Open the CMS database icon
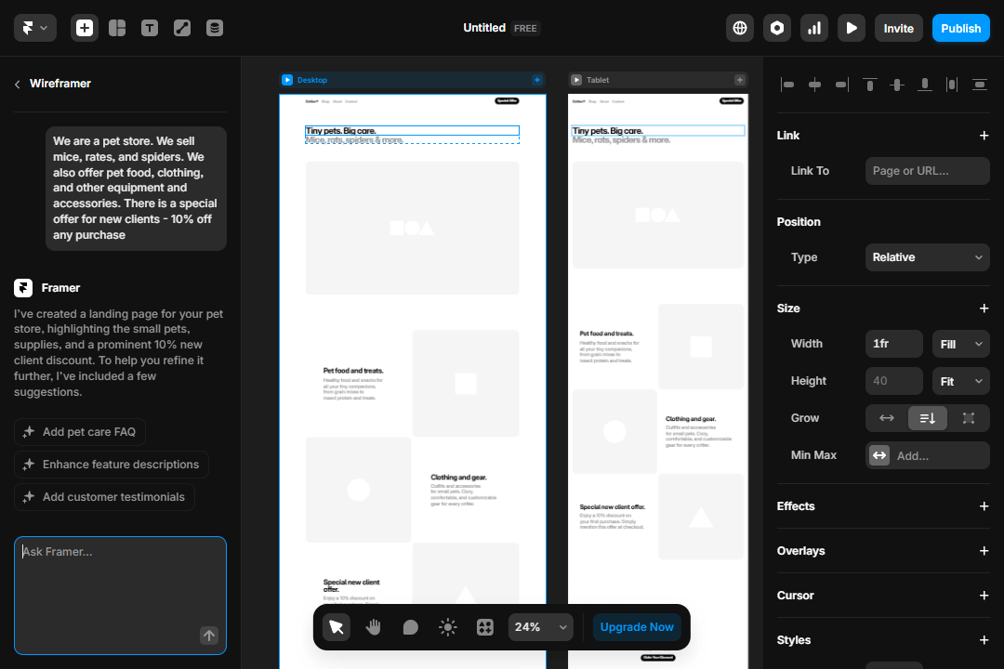 tap(215, 28)
